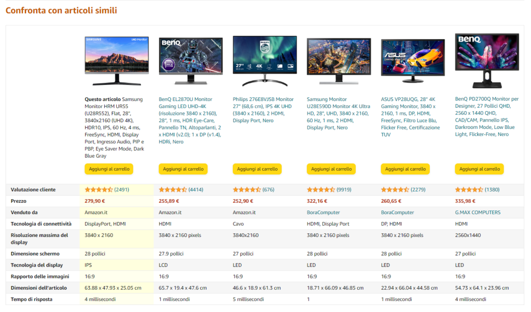Viewport: 531px width, 312px height.
Task: Click the 260,65 € price
Action: click(x=391, y=201)
